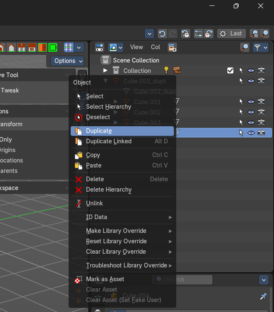Click the New Collection plus icon

[172, 47]
